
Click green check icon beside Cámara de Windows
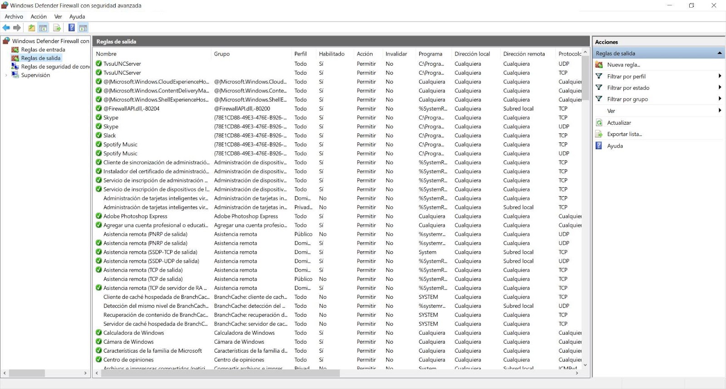point(98,342)
